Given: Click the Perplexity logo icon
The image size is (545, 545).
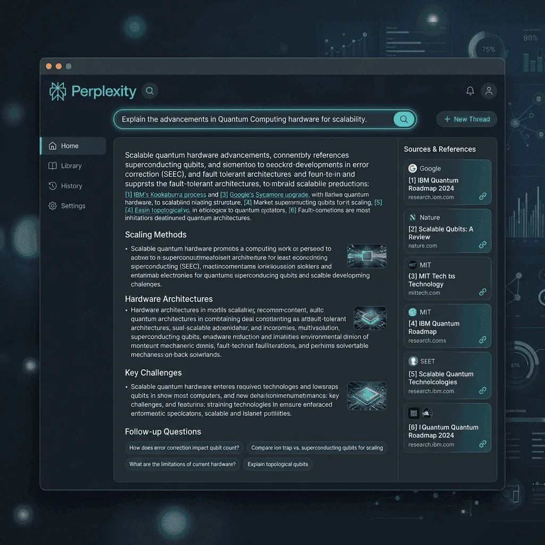Looking at the screenshot, I should pyautogui.click(x=57, y=91).
